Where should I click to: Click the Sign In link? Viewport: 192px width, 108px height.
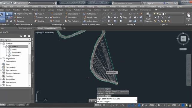pos(150,3)
